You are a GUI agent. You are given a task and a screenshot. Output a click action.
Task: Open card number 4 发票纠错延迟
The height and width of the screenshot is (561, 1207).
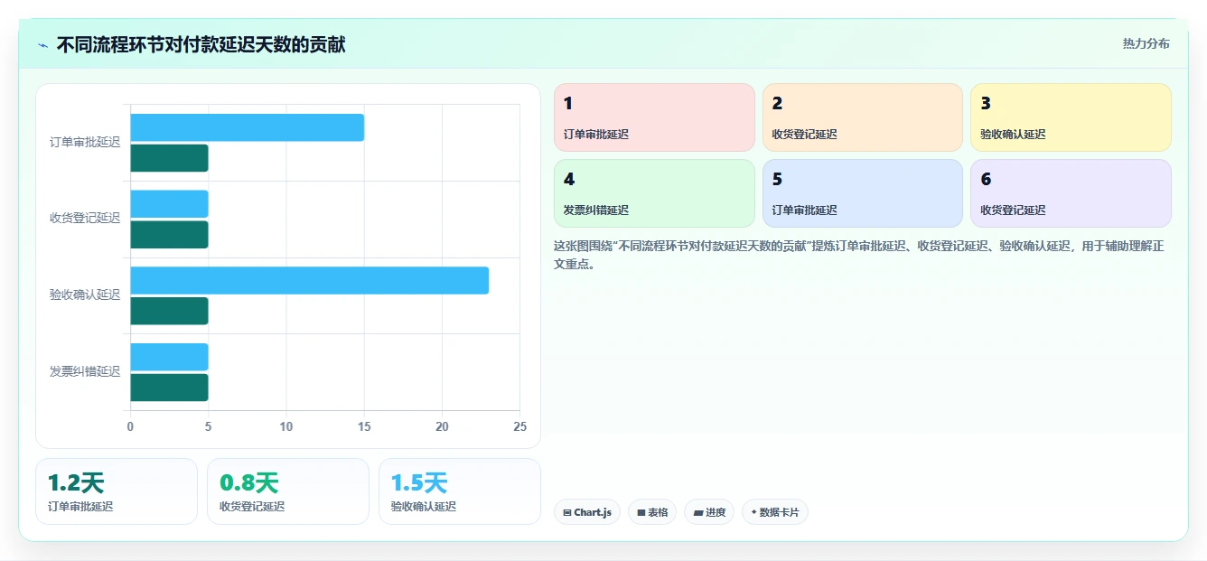654,193
